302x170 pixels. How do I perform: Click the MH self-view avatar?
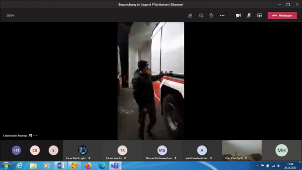(282, 150)
